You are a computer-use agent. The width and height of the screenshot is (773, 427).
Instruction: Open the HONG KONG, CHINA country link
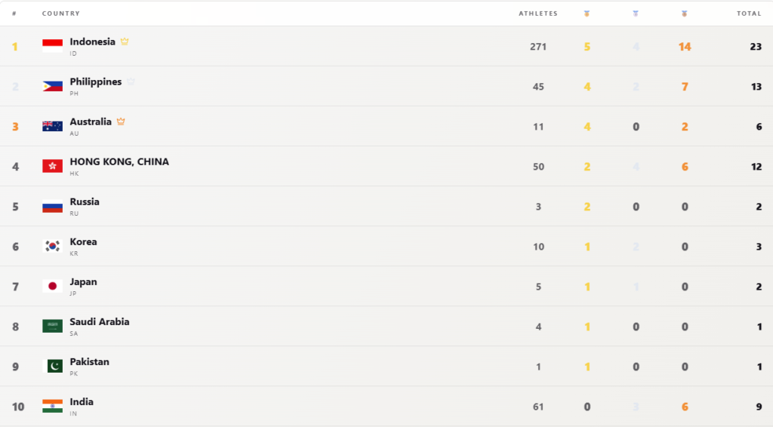pyautogui.click(x=119, y=161)
